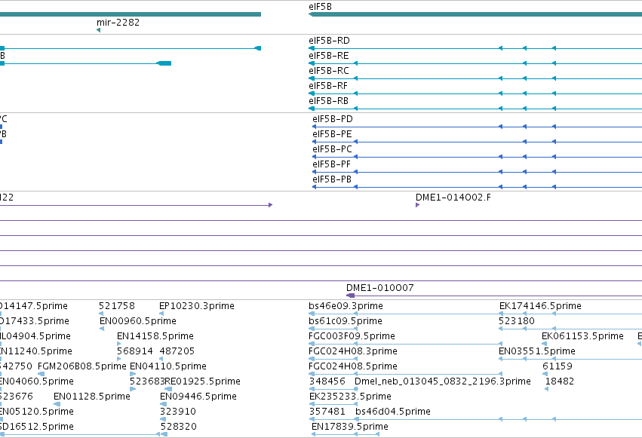Select EST EK174146.5prime
This screenshot has height=438, width=642.
coord(540,306)
